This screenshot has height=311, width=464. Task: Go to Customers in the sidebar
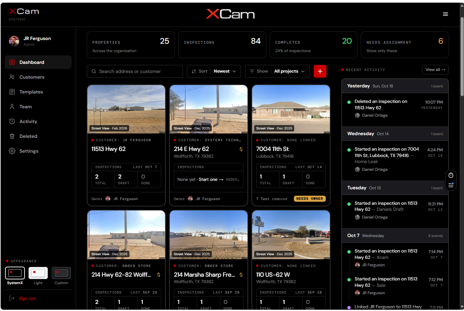coord(38,77)
